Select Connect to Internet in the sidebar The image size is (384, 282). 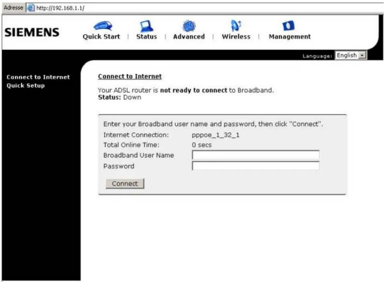38,77
